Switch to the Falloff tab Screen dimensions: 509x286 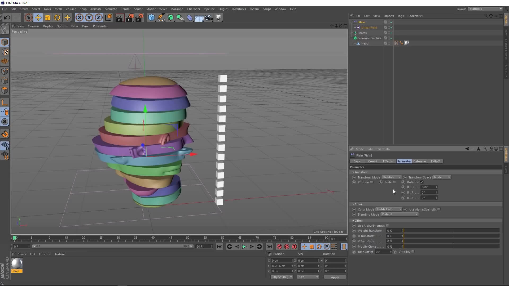[435, 161]
